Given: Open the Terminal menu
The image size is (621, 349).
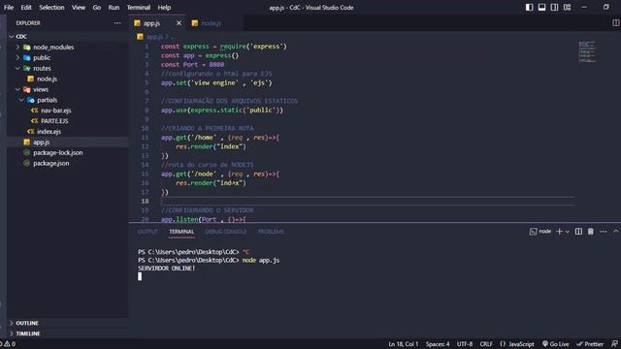Looking at the screenshot, I should 138,7.
